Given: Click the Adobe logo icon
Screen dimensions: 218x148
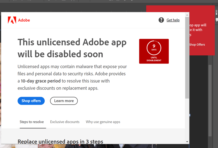Looking at the screenshot, I should point(12,20).
